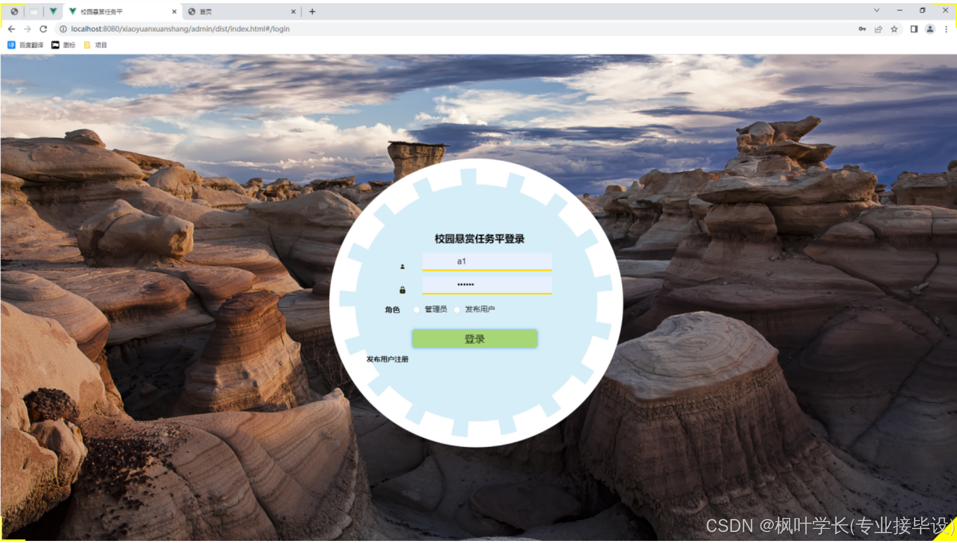This screenshot has width=957, height=543.
Task: Open the 百度翻译 bookmark
Action: pos(26,45)
